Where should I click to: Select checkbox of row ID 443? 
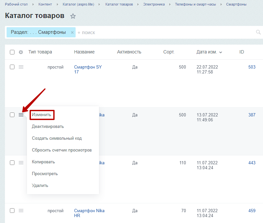tap(12, 163)
